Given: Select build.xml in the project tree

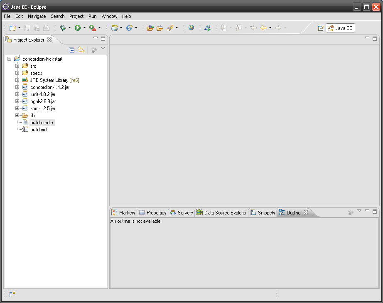Looking at the screenshot, I should click(x=39, y=130).
